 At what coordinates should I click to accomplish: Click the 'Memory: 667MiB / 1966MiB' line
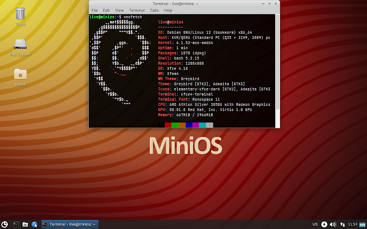186,114
